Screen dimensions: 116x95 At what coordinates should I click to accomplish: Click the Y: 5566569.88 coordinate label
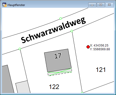click(100, 49)
